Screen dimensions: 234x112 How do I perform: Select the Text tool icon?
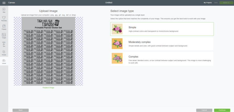[x=4, y=43]
